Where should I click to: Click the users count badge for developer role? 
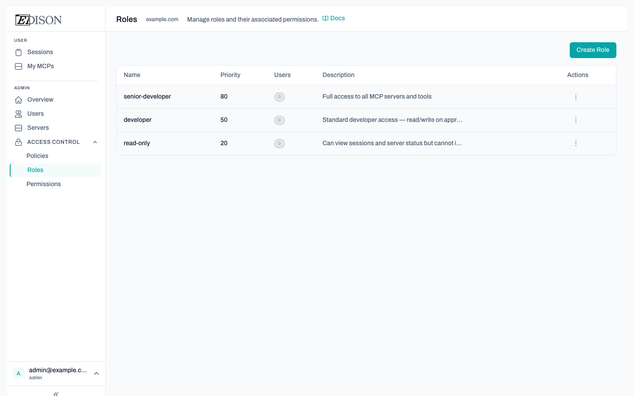pyautogui.click(x=280, y=120)
